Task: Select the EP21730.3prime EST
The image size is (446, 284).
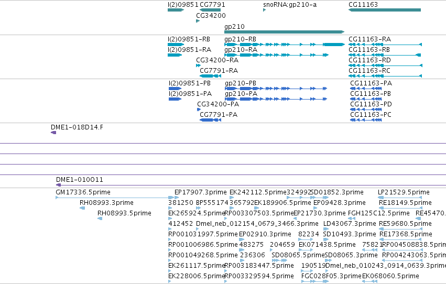Action: point(295,219)
